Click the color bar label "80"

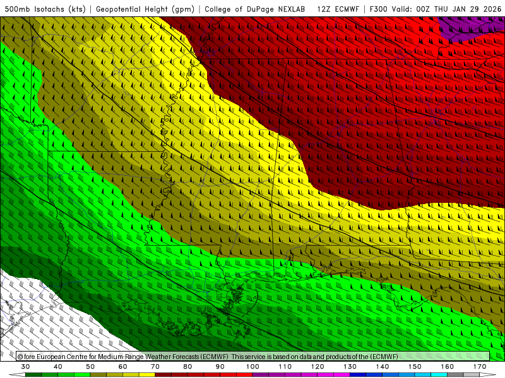point(187,367)
